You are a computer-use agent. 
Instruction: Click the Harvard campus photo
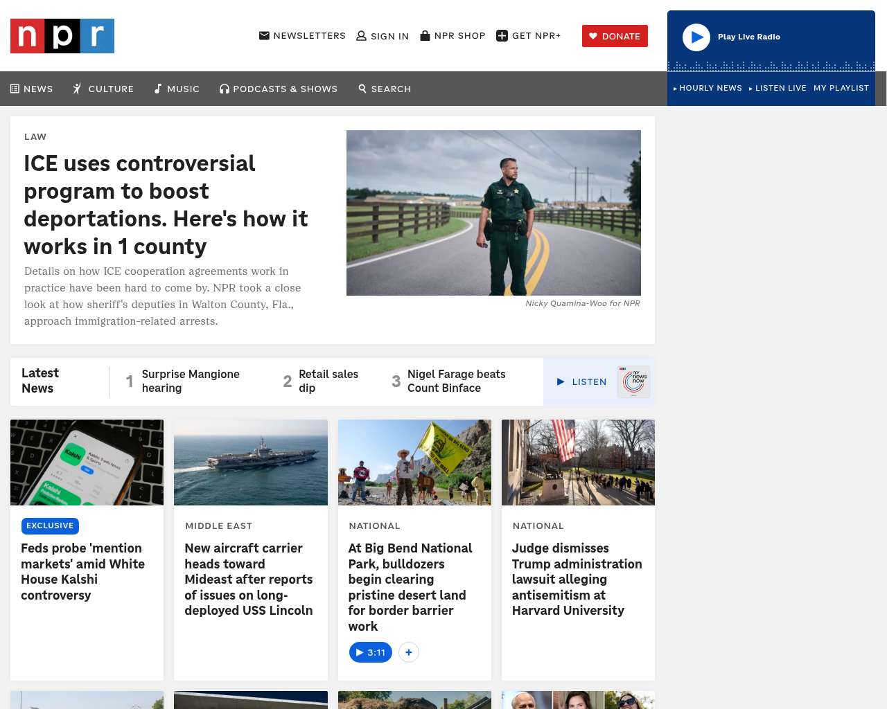tap(578, 463)
